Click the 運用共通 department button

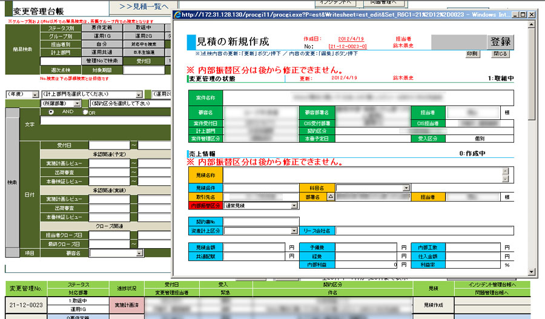click(x=102, y=53)
